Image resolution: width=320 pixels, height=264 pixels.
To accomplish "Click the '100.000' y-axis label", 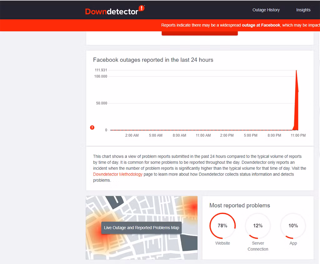I will pos(101,76).
